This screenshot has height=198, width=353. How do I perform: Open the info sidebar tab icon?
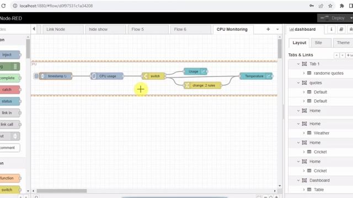pos(331,29)
